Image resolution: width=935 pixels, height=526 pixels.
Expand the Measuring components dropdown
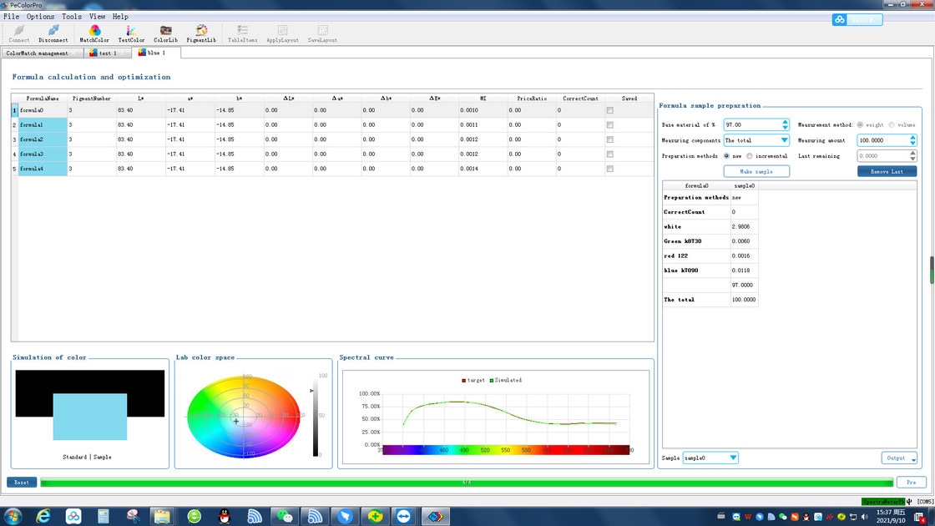coord(784,140)
